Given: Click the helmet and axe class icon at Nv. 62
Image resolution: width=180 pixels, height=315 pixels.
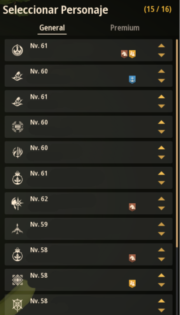Looking at the screenshot, I should point(17,203).
